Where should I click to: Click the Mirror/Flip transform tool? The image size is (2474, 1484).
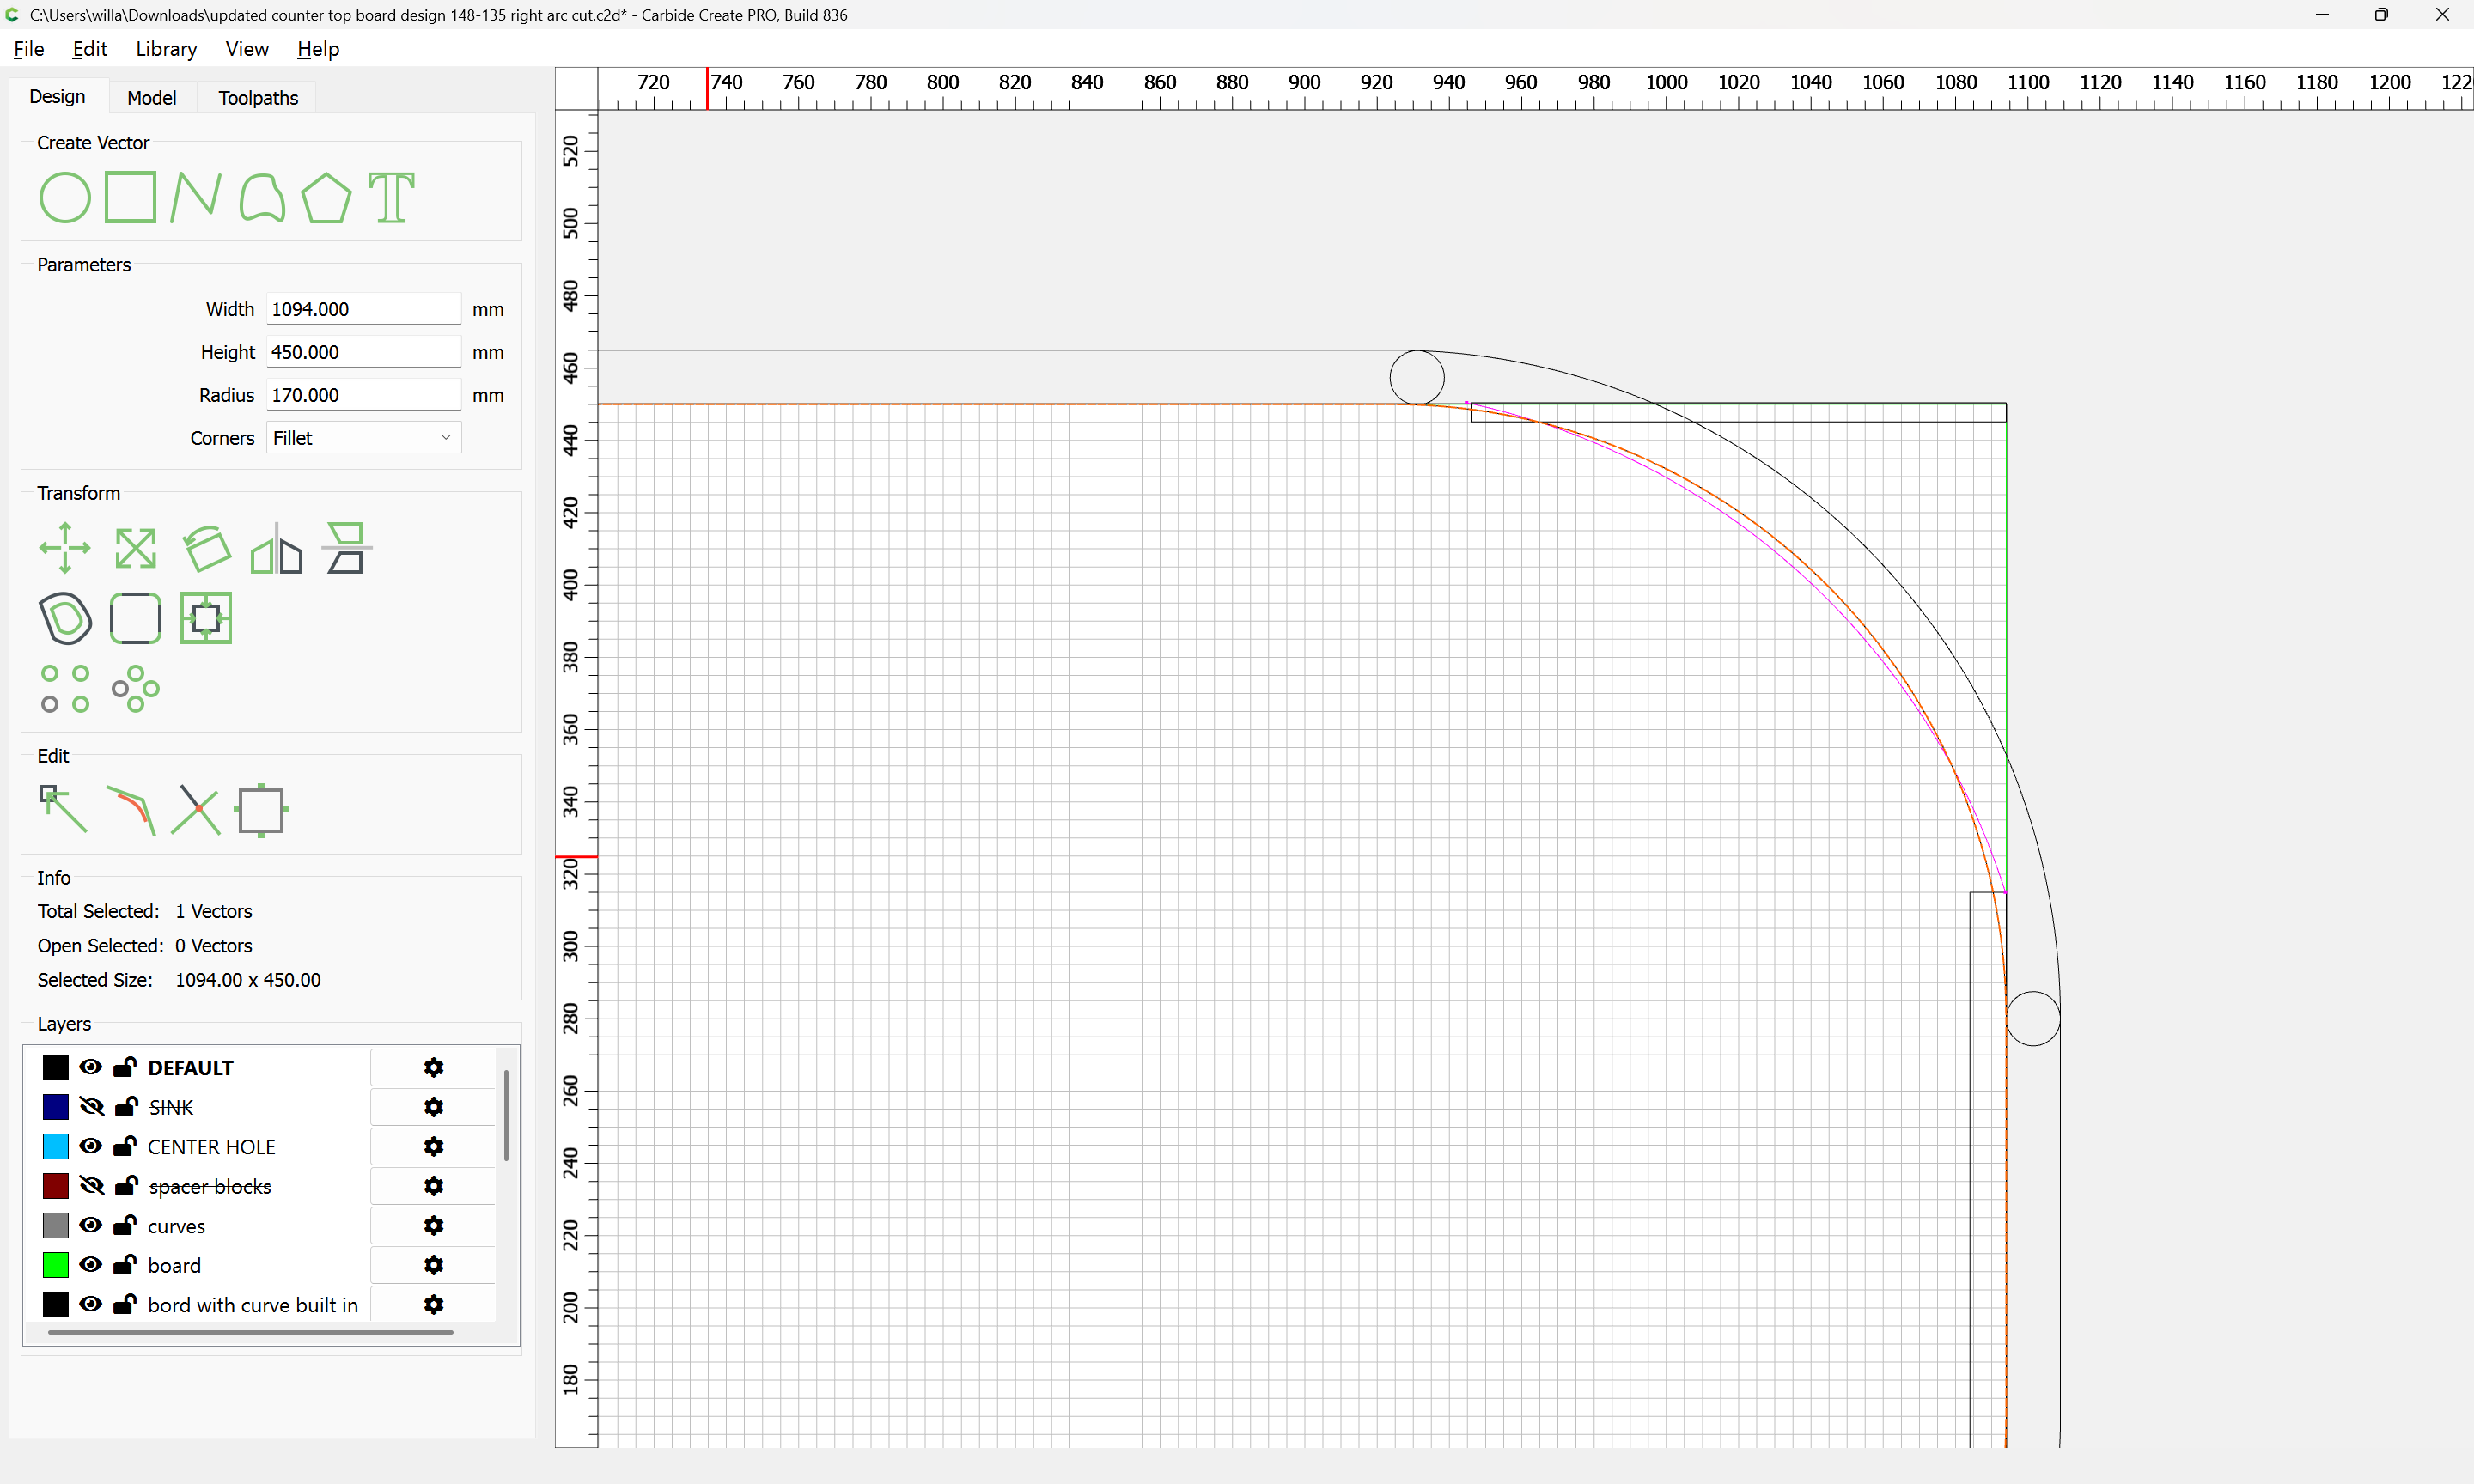click(x=276, y=548)
